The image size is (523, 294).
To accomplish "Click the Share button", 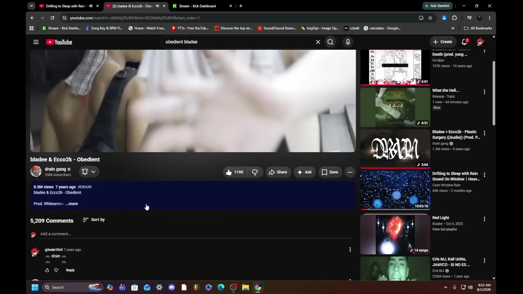I will click(278, 172).
